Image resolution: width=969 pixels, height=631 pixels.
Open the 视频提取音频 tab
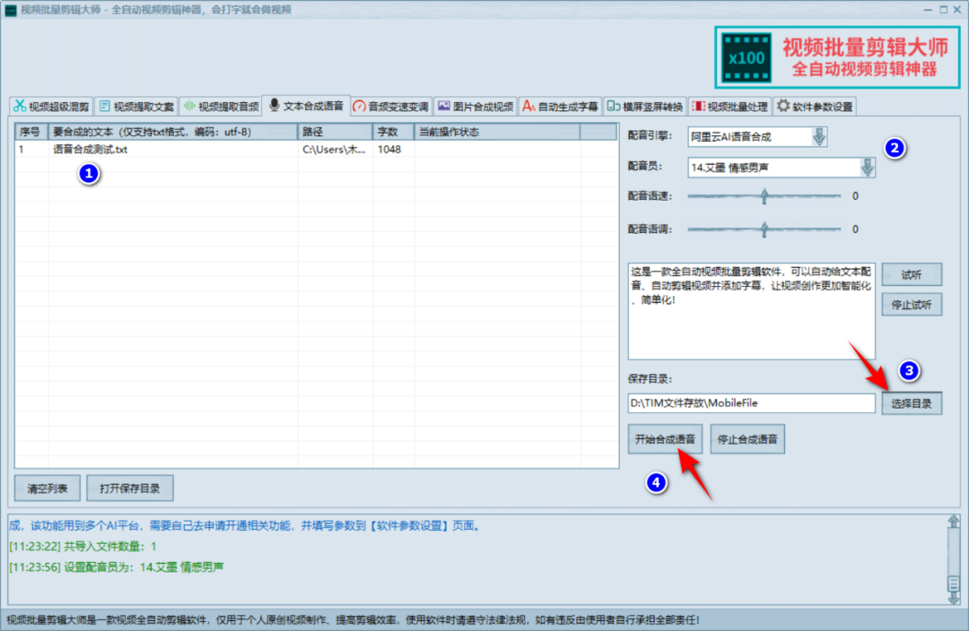[x=222, y=106]
